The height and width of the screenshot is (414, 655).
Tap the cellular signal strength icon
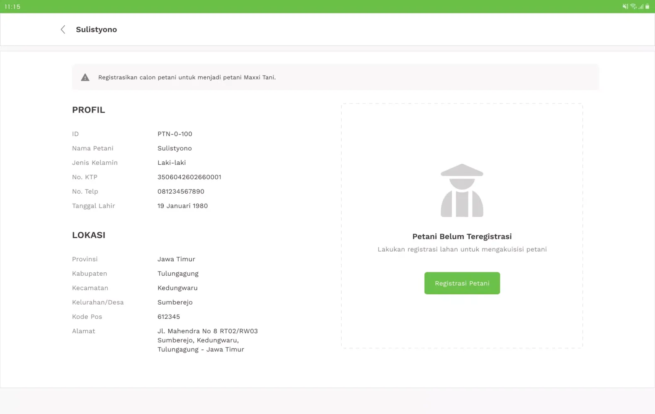coord(641,6)
